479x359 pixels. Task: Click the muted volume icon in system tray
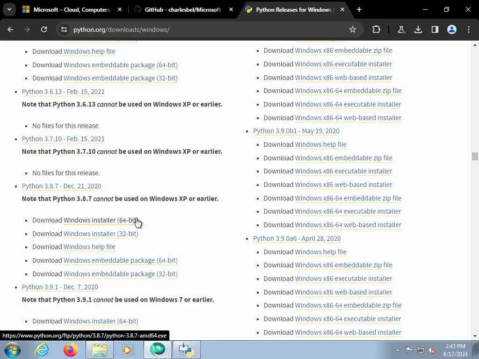432,350
